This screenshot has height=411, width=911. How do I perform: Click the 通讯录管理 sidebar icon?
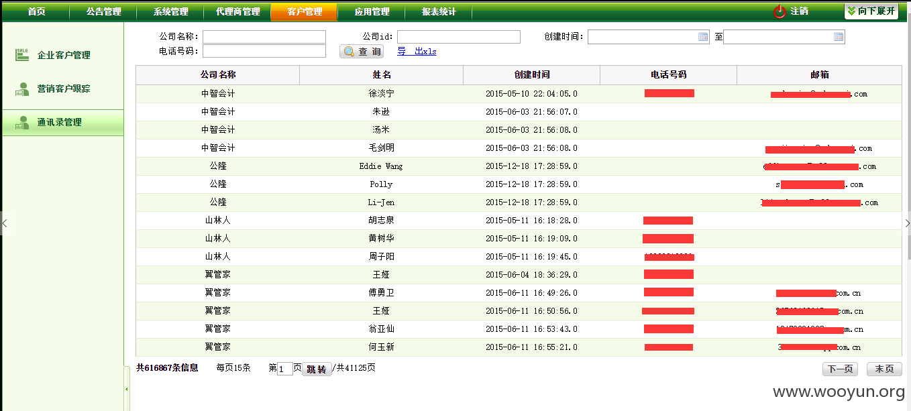(x=22, y=122)
